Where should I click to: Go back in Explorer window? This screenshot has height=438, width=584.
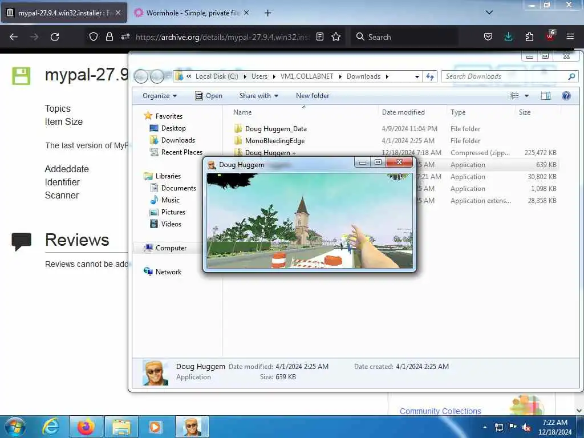click(141, 76)
